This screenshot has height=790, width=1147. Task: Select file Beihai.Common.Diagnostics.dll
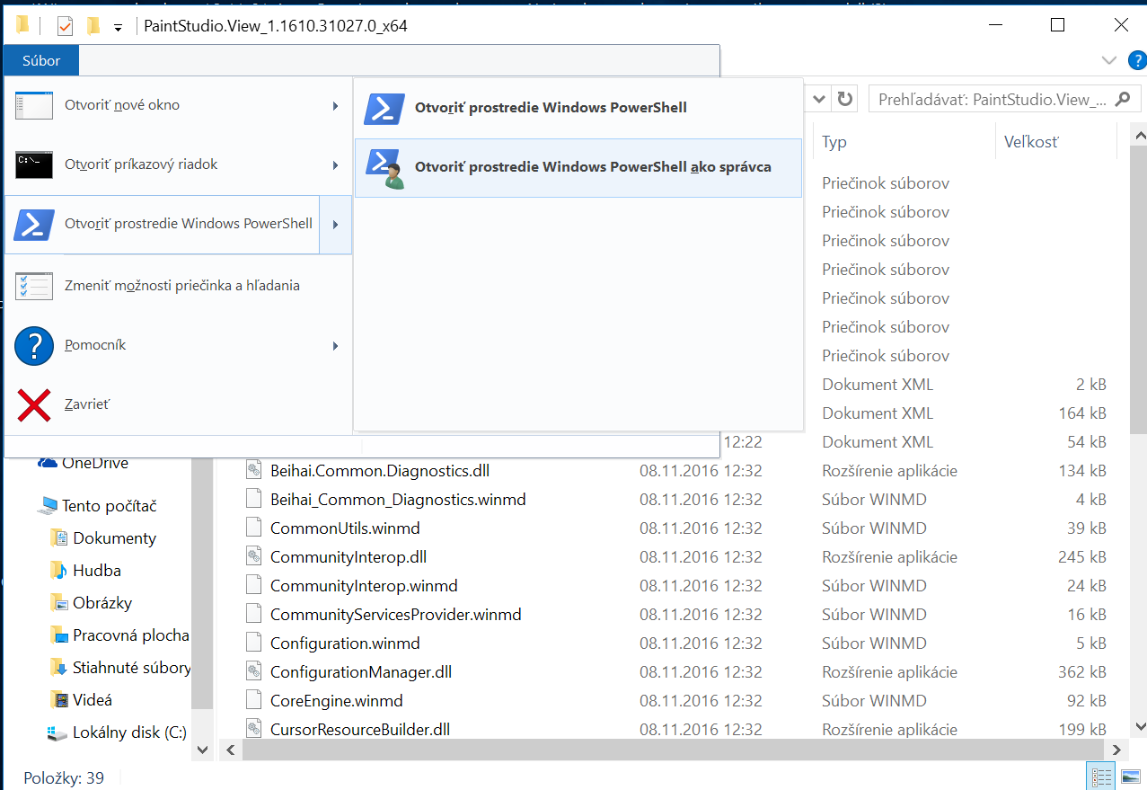point(379,471)
